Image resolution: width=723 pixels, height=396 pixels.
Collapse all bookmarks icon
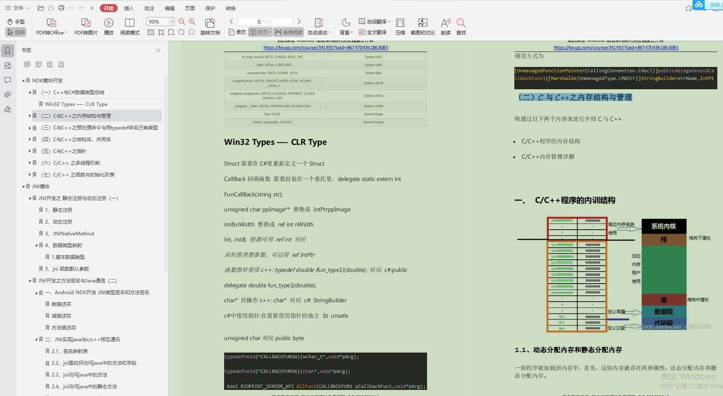[x=39, y=65]
